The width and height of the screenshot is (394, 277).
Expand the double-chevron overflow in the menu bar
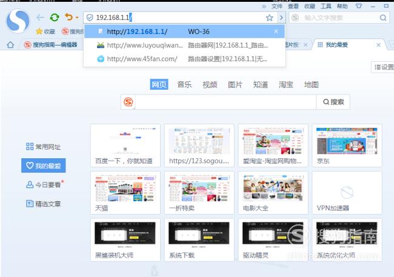pos(264,6)
